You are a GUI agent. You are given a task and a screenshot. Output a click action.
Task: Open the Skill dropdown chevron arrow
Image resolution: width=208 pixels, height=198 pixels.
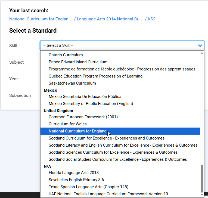click(x=200, y=46)
